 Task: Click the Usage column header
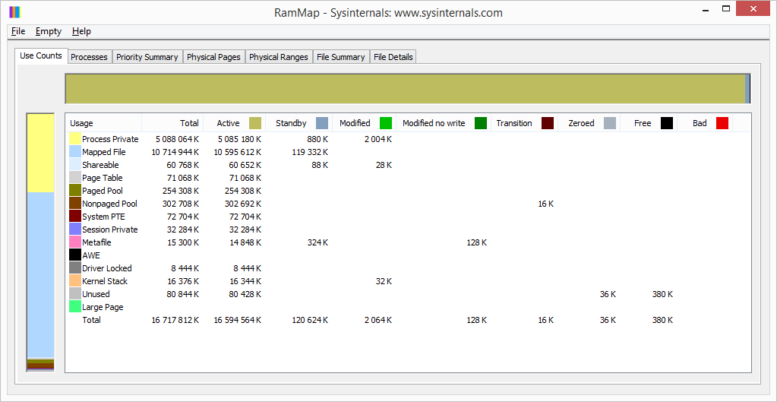pos(103,123)
